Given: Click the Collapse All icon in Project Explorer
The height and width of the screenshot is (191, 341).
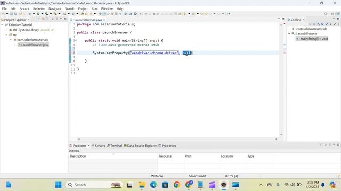Looking at the screenshot, I should pyautogui.click(x=39, y=19).
